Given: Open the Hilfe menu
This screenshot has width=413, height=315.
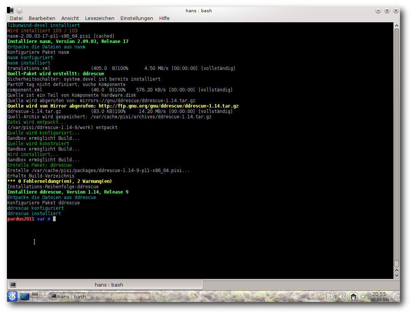Looking at the screenshot, I should pyautogui.click(x=164, y=18).
